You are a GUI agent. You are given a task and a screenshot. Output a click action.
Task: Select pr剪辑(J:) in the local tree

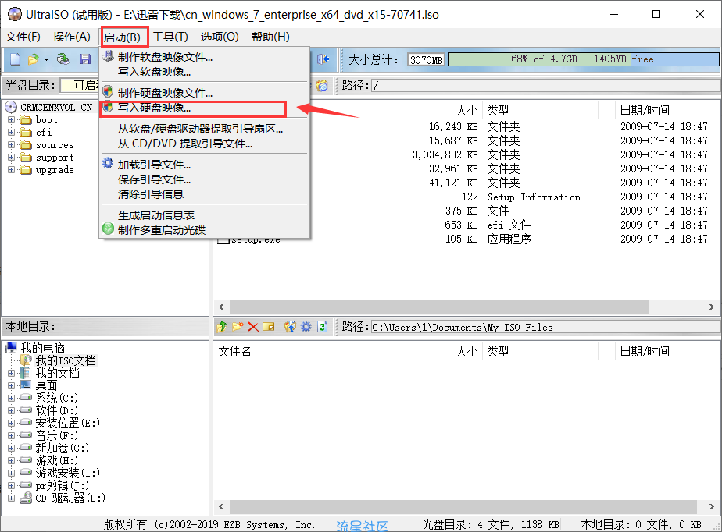pos(63,485)
